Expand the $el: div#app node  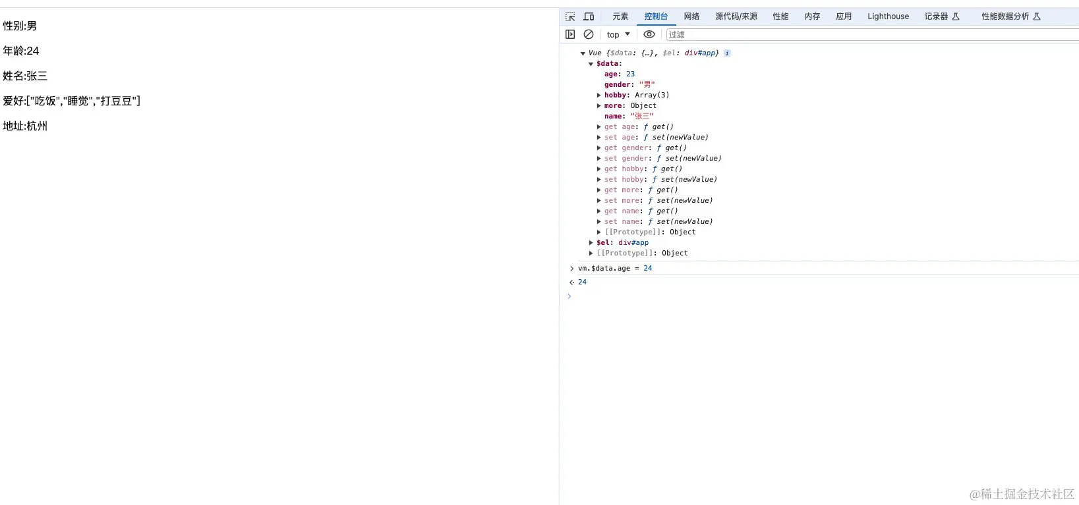pos(591,243)
